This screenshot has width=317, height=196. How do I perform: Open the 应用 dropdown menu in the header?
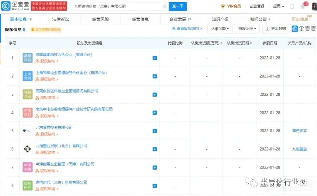pyautogui.click(x=279, y=6)
